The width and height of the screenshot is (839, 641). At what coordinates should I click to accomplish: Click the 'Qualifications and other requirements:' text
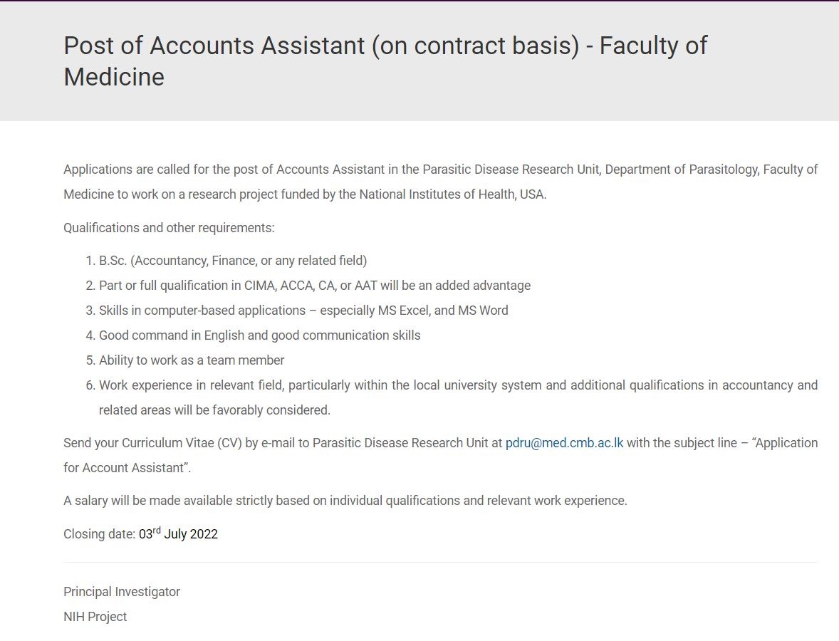[x=169, y=228]
